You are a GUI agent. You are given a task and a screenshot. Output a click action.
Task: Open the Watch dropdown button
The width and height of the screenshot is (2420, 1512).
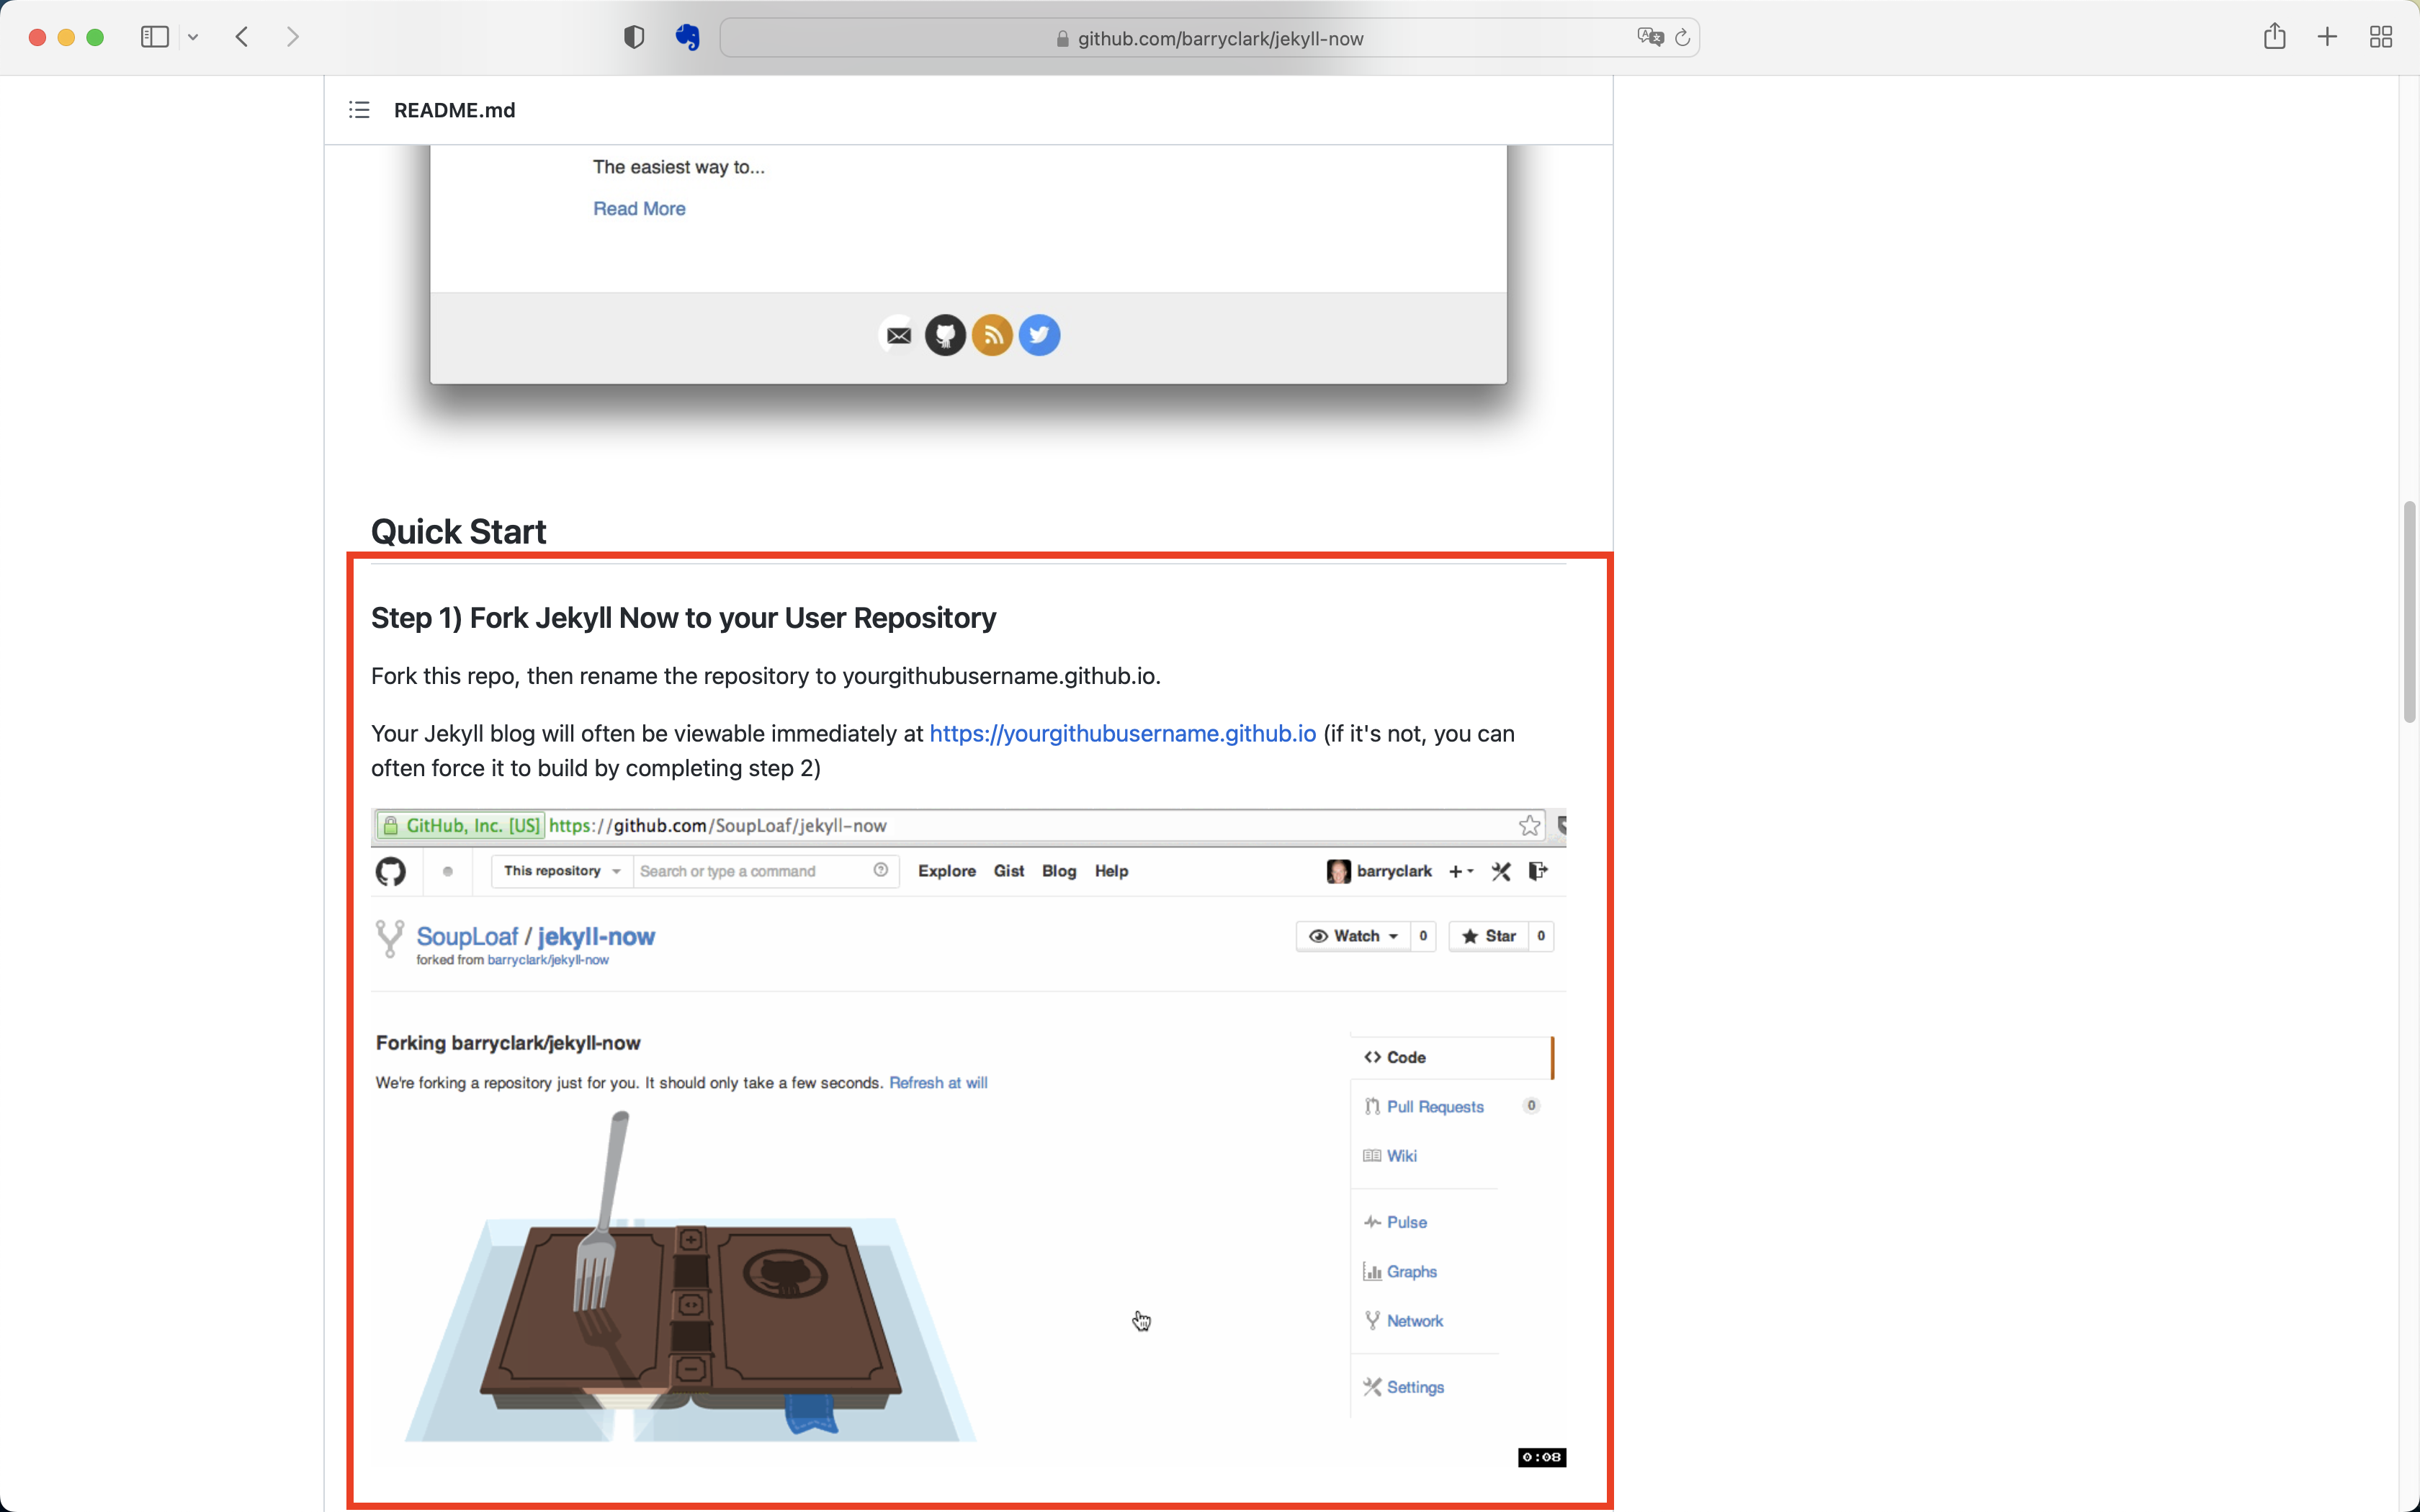[x=1353, y=936]
